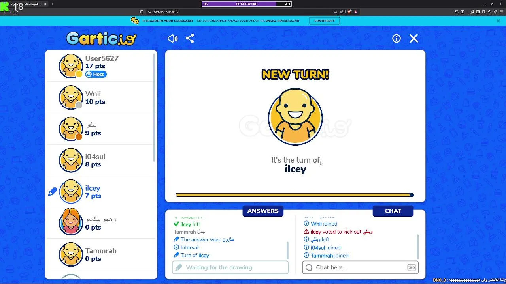Click 'User5627' player name
This screenshot has height=284, width=506.
coord(102,58)
